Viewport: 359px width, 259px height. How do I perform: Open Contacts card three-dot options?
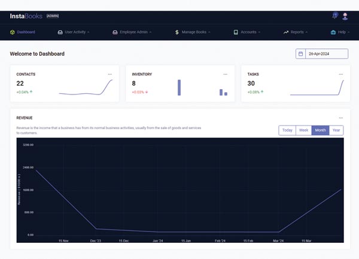(x=109, y=74)
